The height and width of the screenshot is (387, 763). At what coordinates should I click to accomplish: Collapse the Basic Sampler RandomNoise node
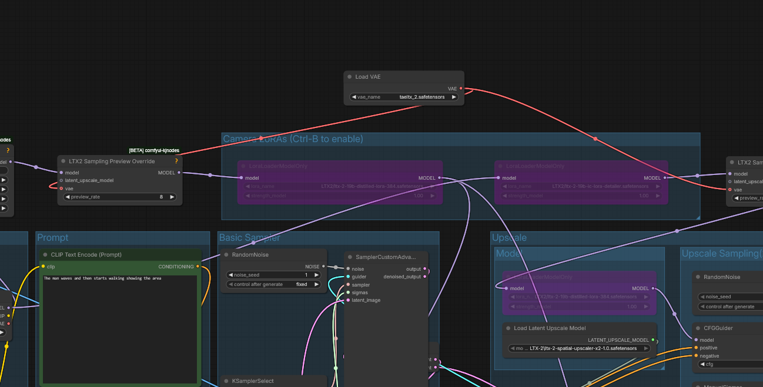point(226,255)
